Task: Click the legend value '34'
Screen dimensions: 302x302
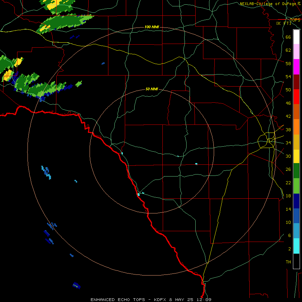Action: coord(288,143)
